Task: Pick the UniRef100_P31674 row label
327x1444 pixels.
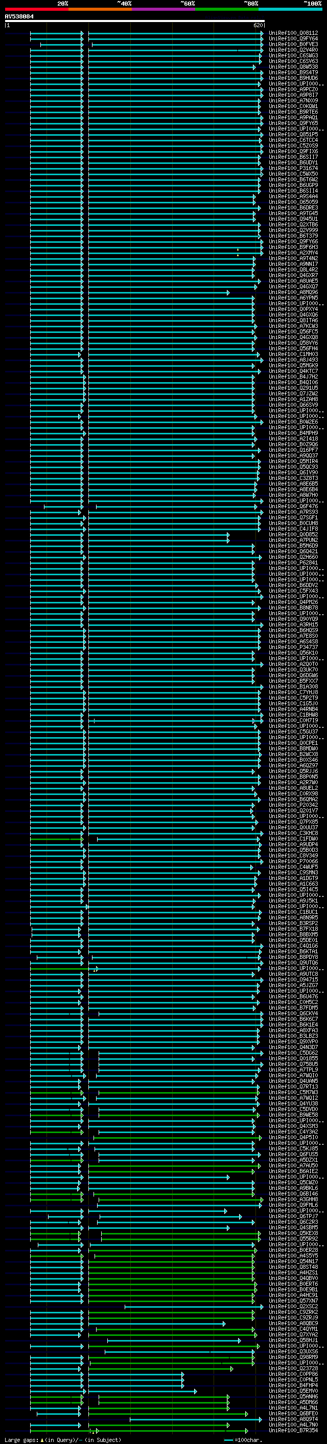Action: pos(293,168)
